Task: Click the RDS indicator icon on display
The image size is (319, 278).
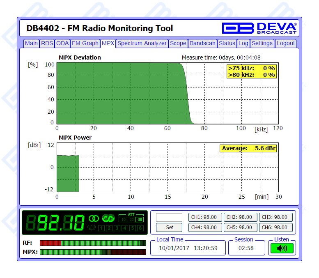Action: pyautogui.click(x=108, y=218)
